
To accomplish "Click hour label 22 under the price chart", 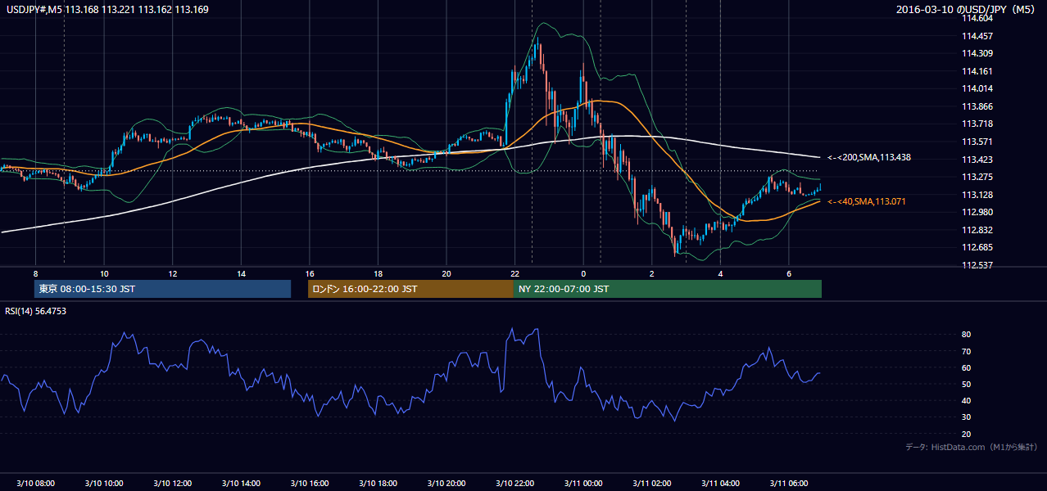I will (x=514, y=273).
